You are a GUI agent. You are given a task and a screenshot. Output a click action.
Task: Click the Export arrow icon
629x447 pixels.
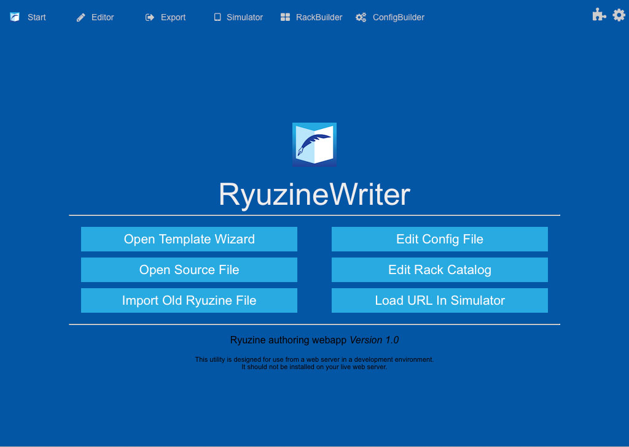(150, 17)
